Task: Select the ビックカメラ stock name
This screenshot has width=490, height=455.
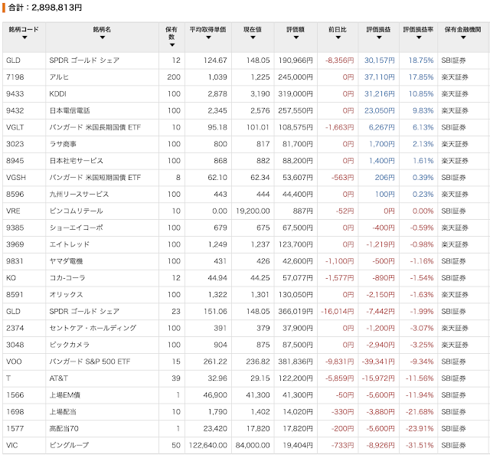Action: pyautogui.click(x=70, y=345)
